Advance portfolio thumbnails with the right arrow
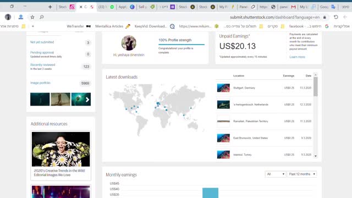This screenshot has height=198, width=352. [x=87, y=100]
